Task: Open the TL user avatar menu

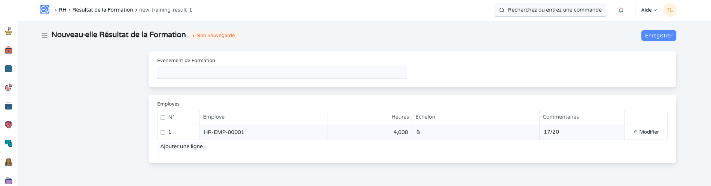Action: (669, 10)
